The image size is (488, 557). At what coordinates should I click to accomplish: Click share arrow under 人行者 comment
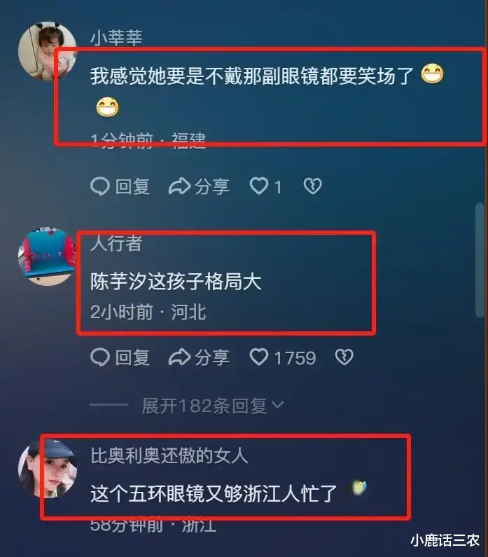tap(179, 357)
